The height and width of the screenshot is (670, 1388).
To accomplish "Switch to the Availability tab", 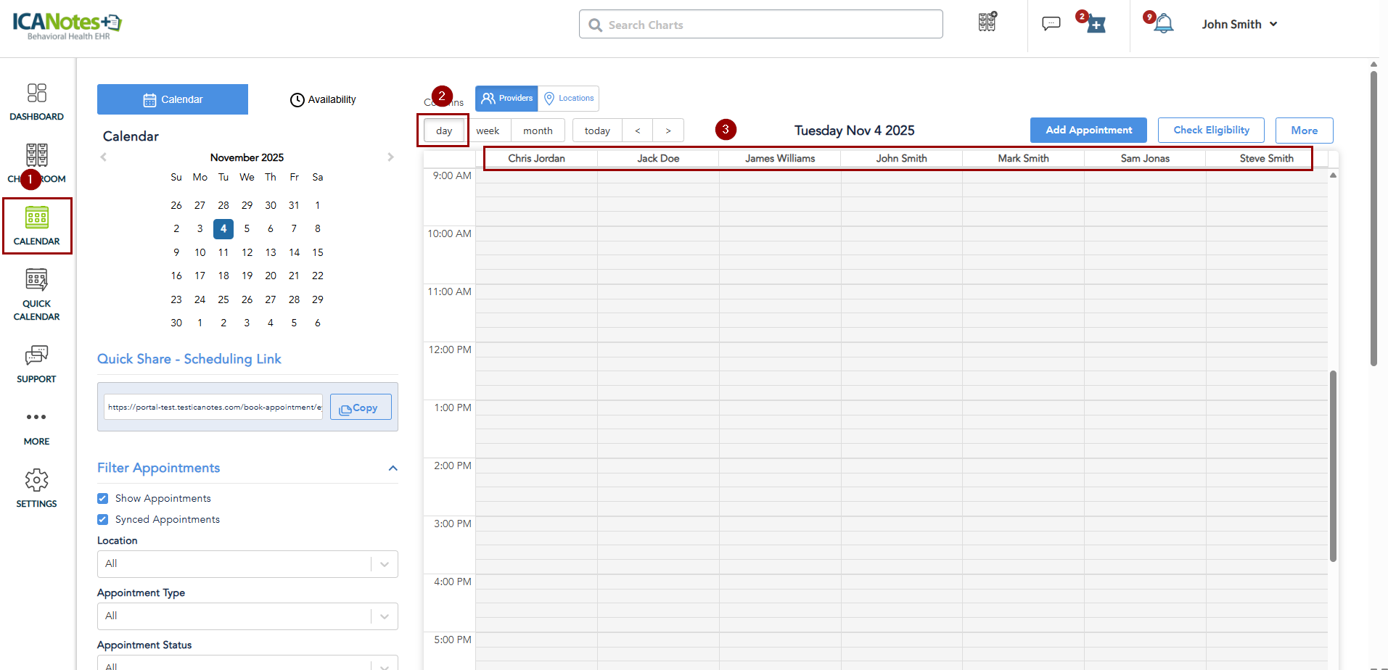I will pyautogui.click(x=323, y=100).
